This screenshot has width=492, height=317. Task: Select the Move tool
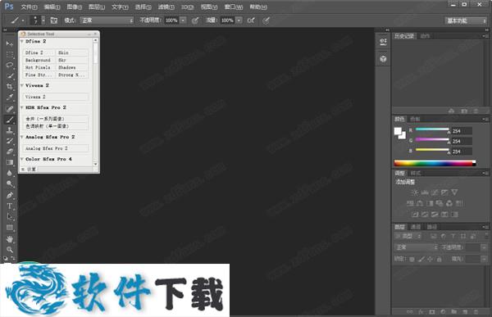(10, 43)
